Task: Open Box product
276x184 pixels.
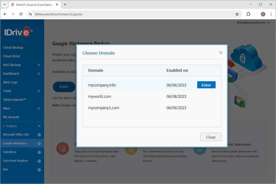Action: [x=6, y=169]
